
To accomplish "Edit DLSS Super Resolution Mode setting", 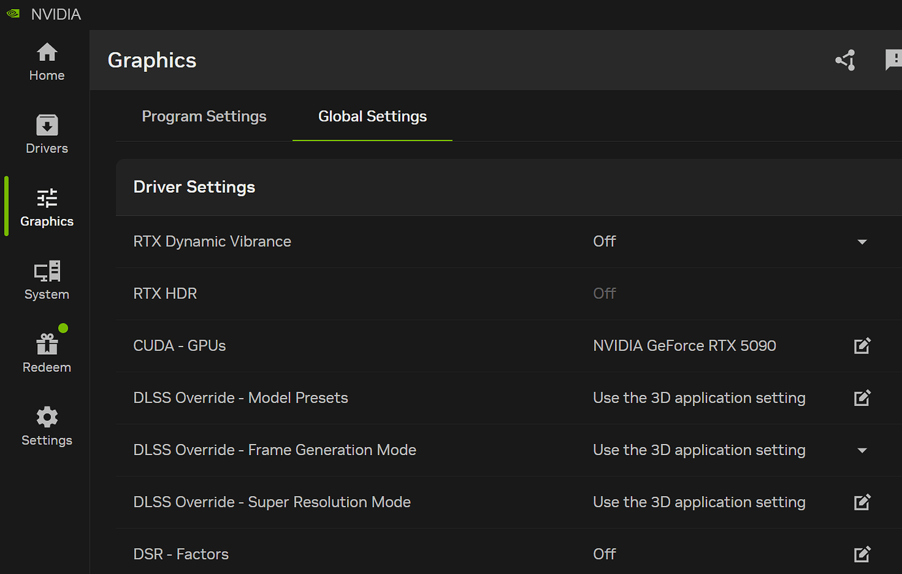I will [862, 502].
